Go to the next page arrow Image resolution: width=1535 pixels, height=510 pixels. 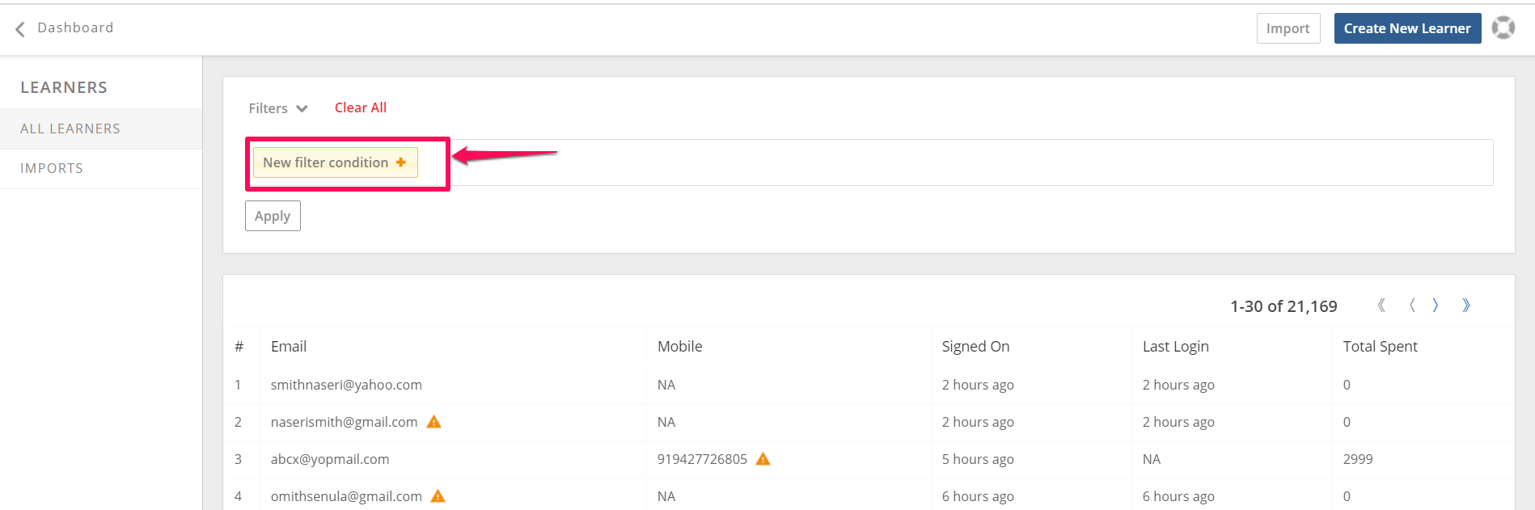click(1436, 306)
